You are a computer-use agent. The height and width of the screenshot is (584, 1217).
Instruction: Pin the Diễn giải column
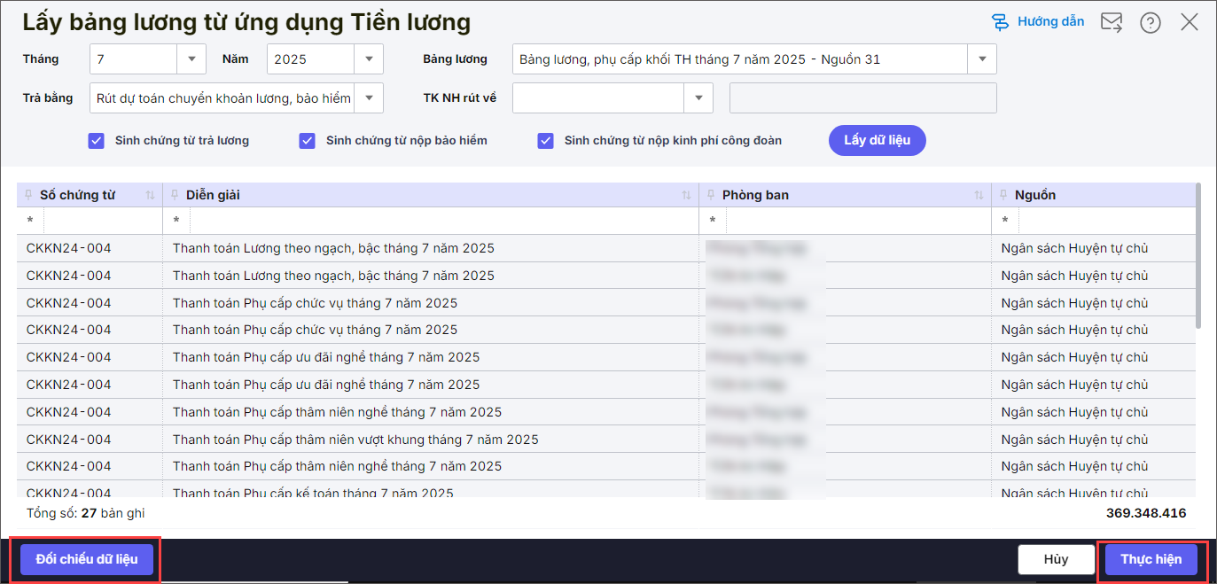176,195
